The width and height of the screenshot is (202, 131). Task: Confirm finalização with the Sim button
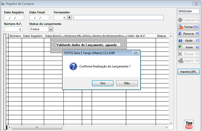pos(103,83)
